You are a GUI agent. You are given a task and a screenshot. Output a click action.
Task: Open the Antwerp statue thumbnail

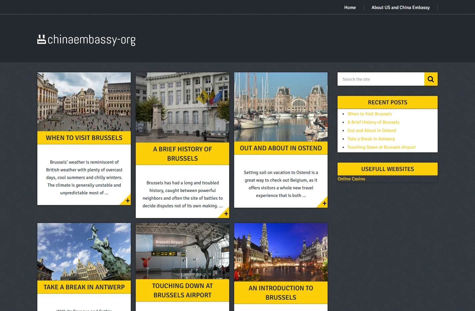click(84, 252)
